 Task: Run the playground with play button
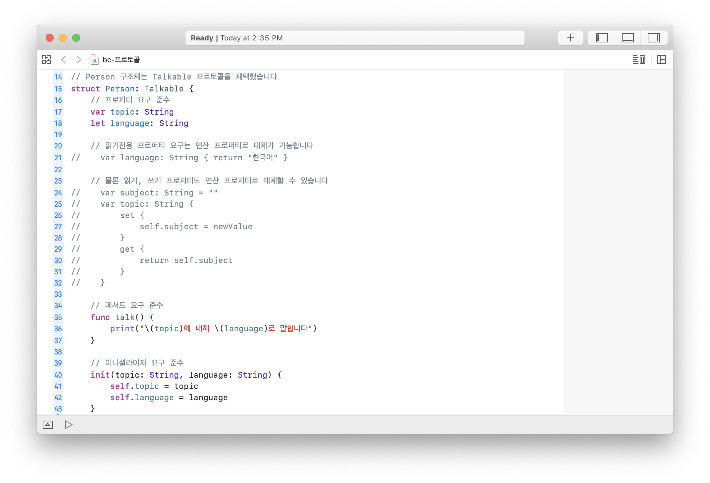point(69,425)
